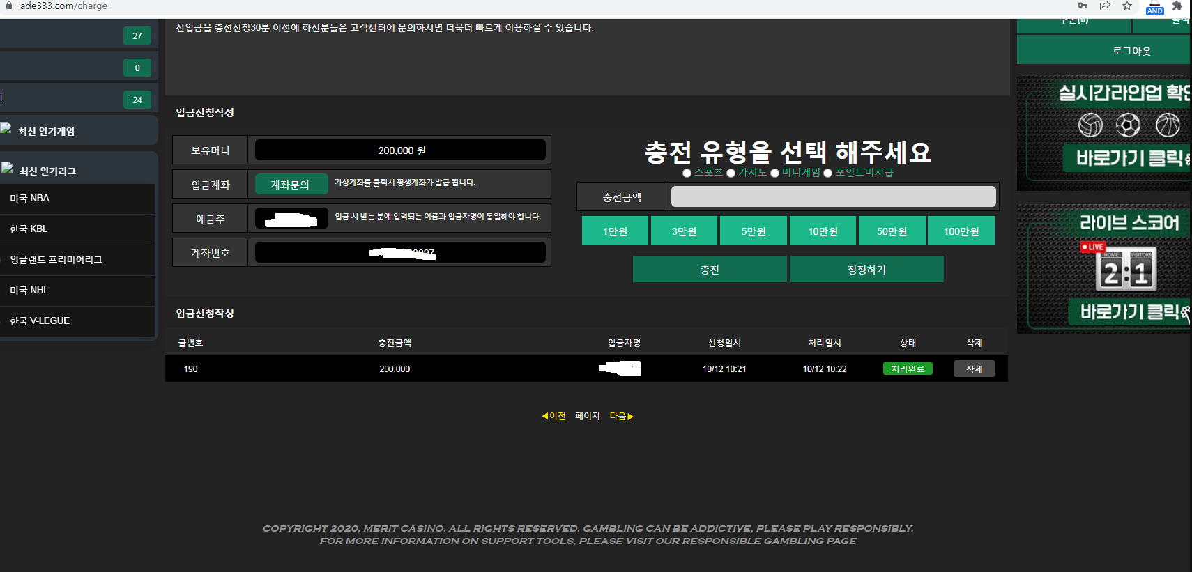The height and width of the screenshot is (572, 1192).
Task: Select the 카지노 radio button
Action: 731,173
